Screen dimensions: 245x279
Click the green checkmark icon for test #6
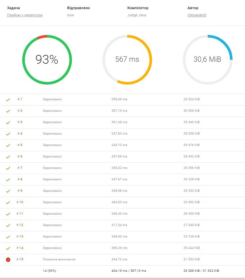[x=8, y=156]
